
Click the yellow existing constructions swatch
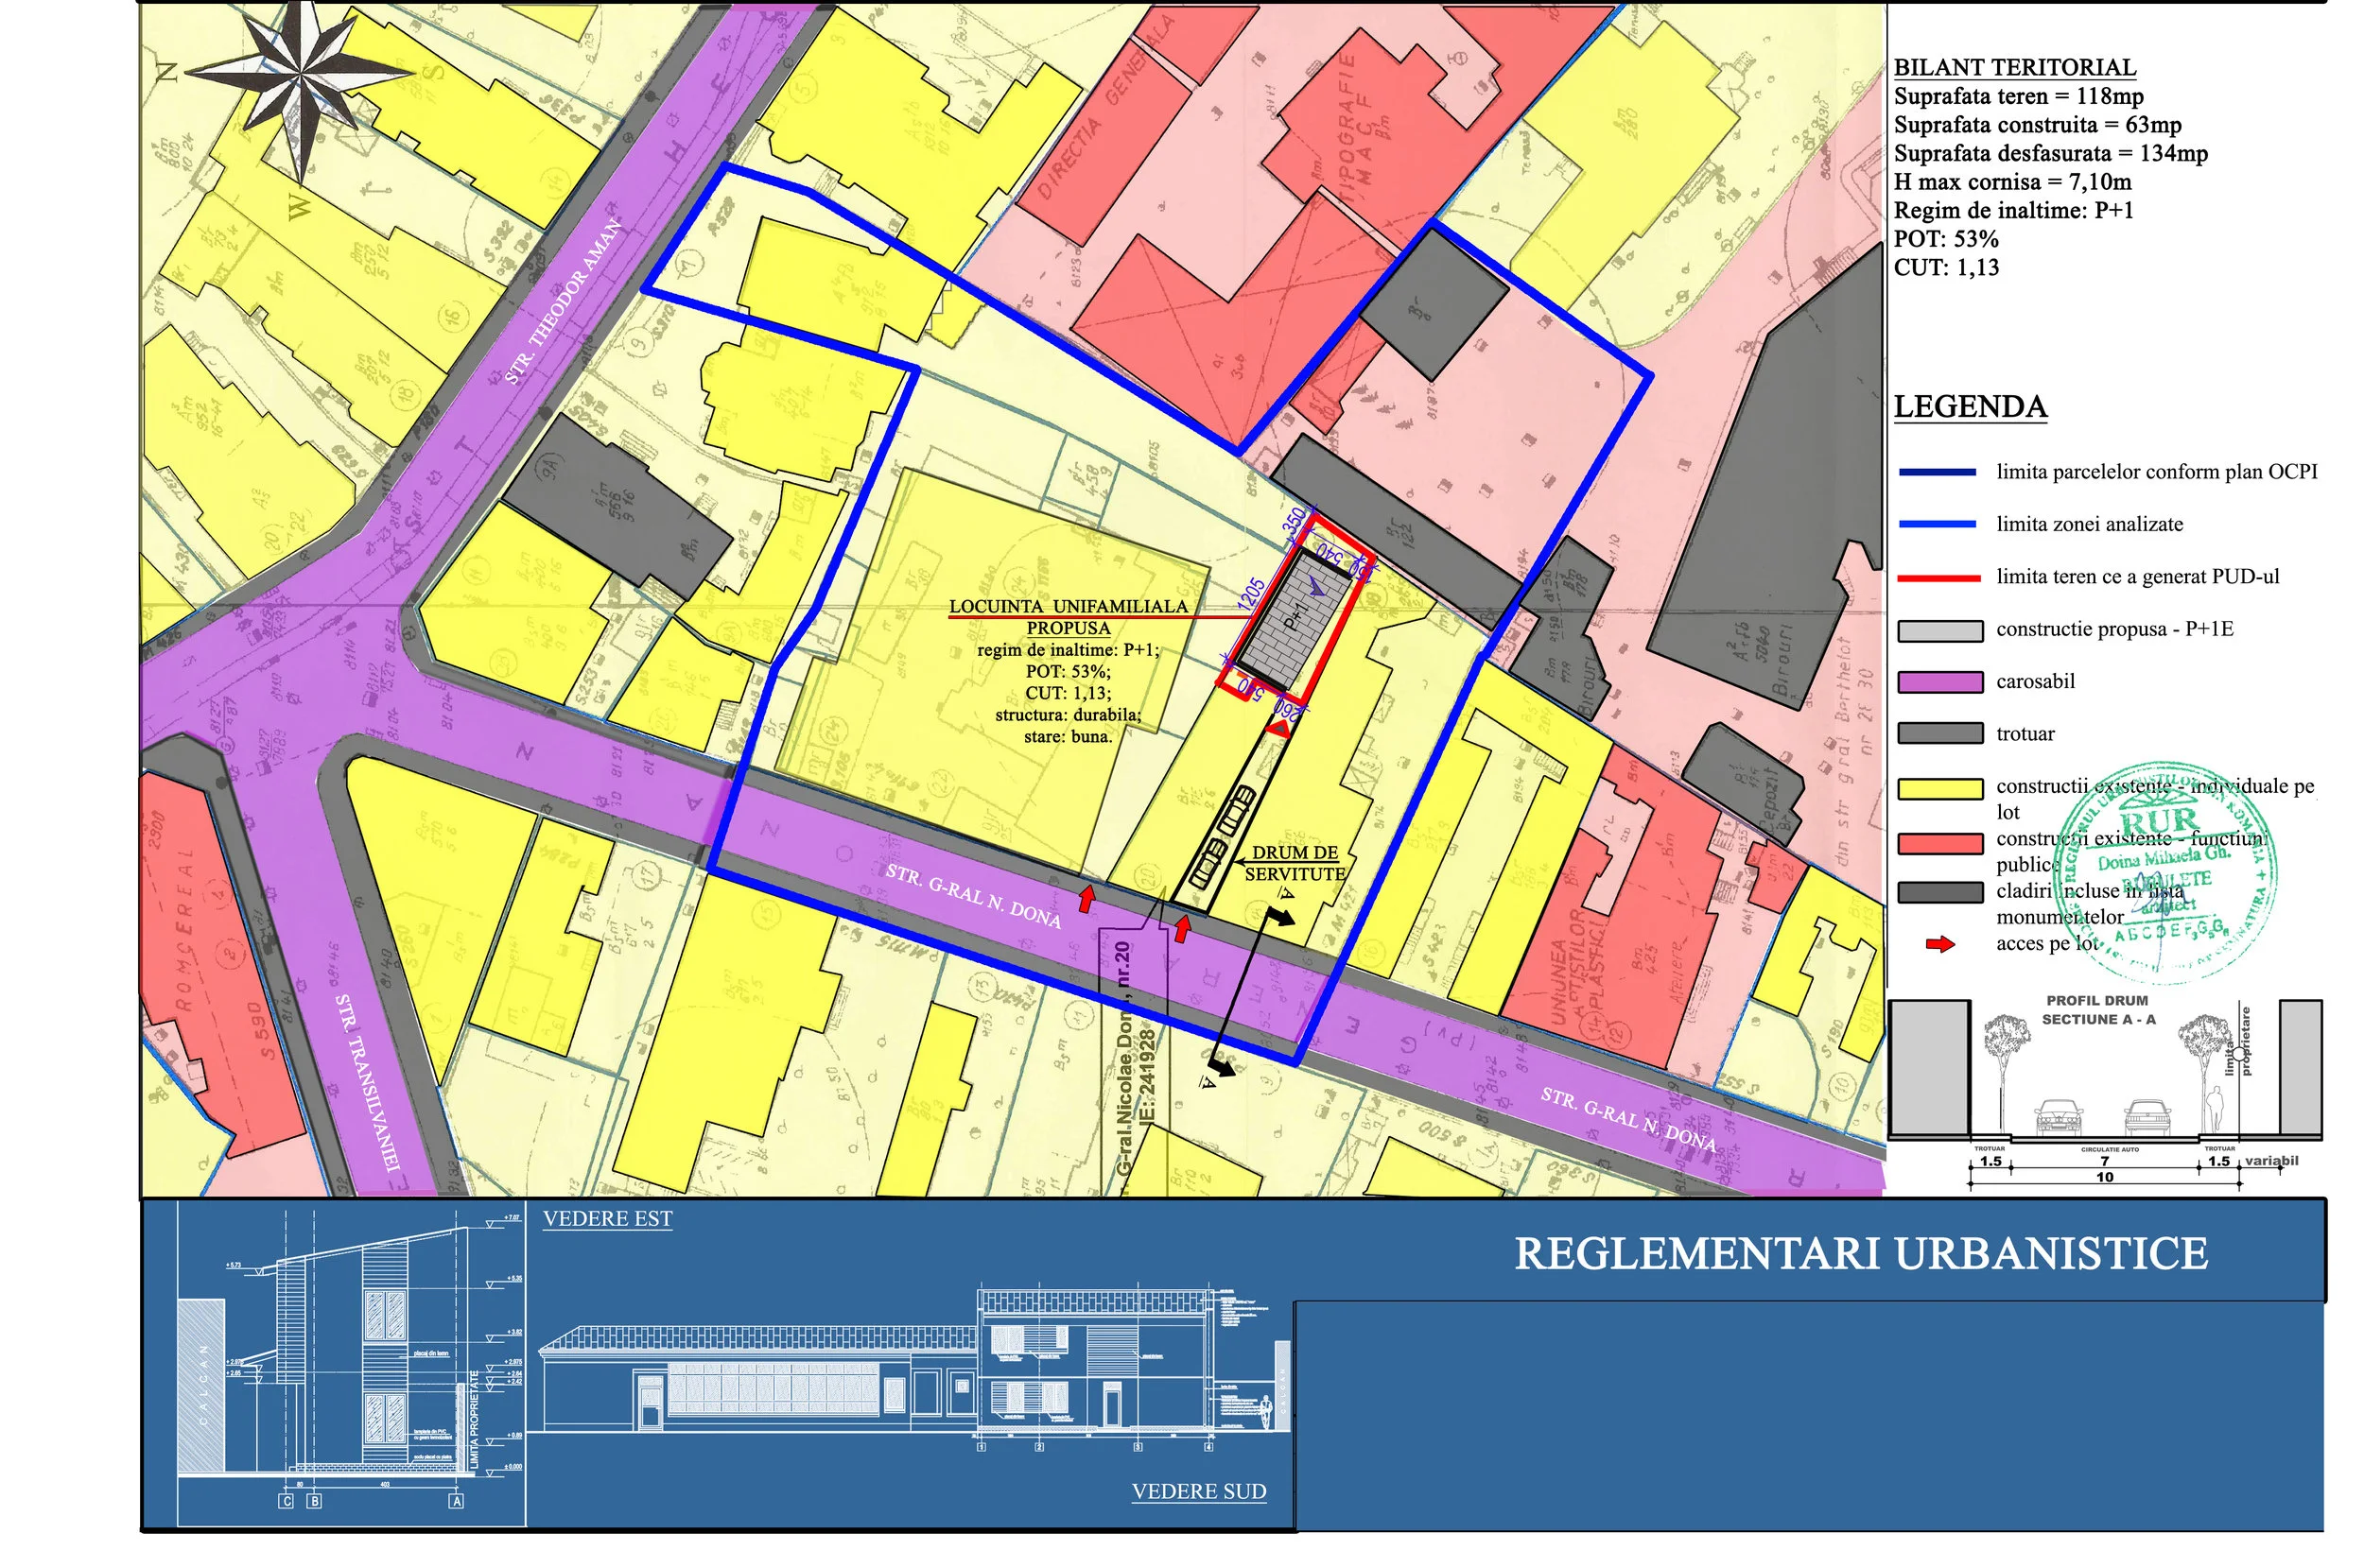click(1939, 788)
